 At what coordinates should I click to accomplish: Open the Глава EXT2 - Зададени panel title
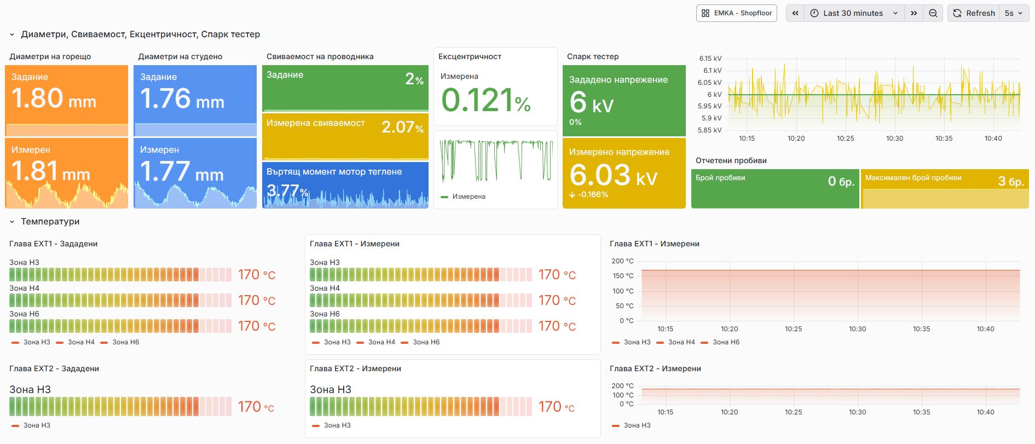point(54,368)
